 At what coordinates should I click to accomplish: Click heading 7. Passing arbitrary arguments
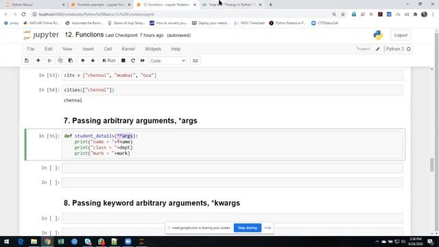click(x=130, y=121)
